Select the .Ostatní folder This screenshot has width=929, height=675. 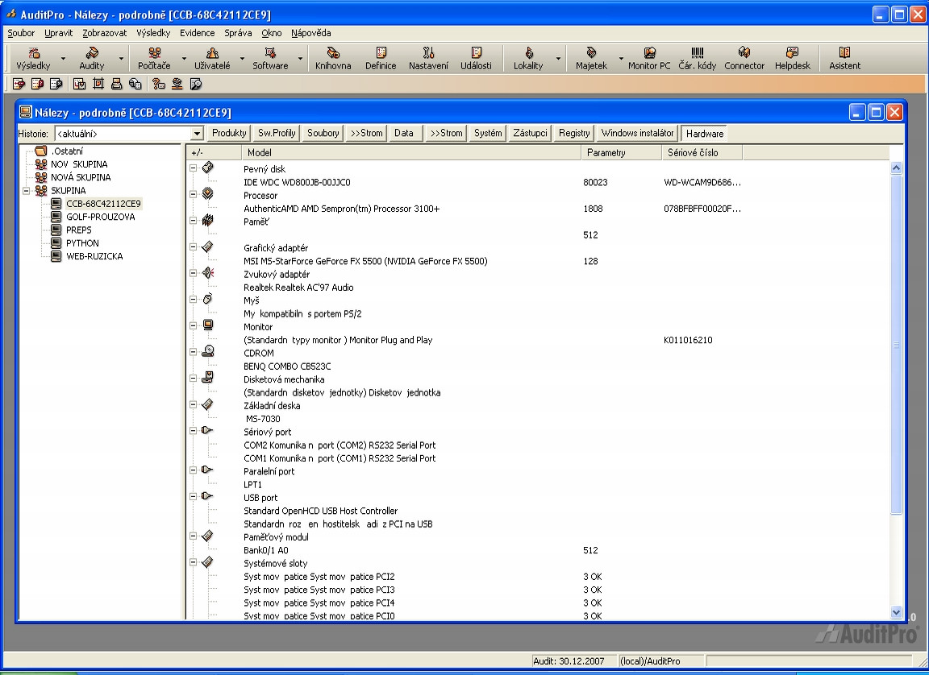click(x=67, y=151)
